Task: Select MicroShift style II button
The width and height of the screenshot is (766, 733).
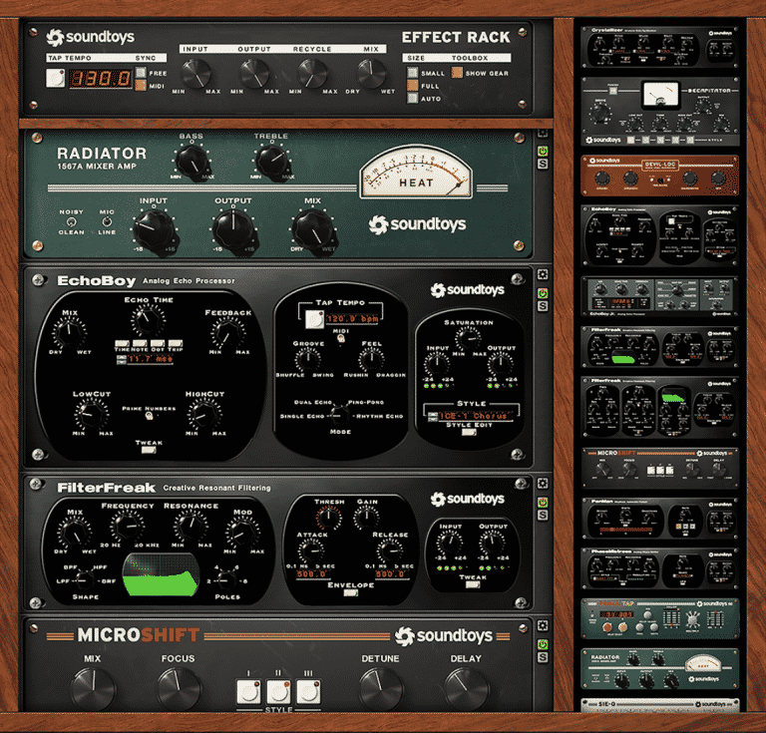Action: (x=278, y=691)
